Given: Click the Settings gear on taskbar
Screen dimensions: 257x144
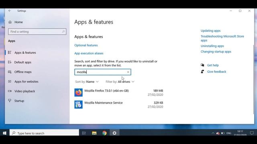Looking at the screenshot, I should [114, 133].
